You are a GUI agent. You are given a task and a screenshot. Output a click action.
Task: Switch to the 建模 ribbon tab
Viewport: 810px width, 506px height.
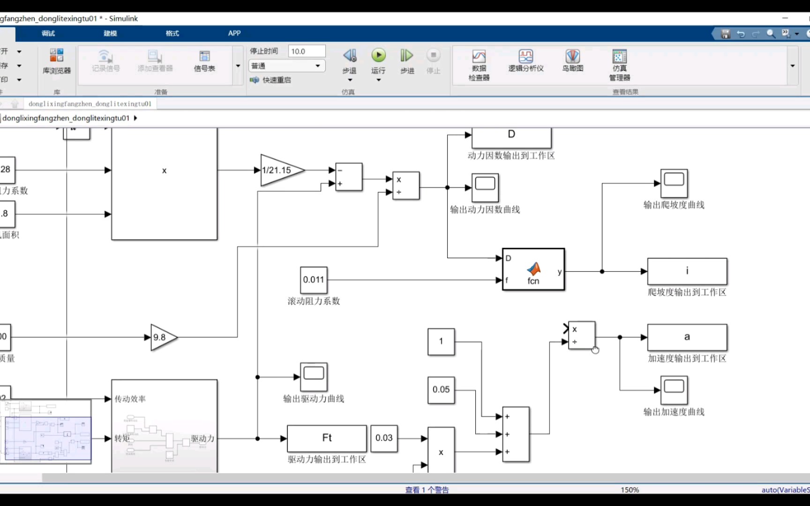pos(110,33)
